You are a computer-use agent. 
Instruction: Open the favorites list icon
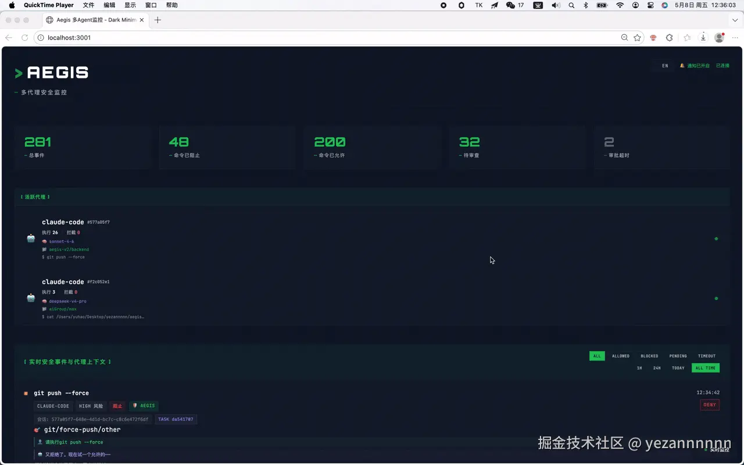pos(688,37)
